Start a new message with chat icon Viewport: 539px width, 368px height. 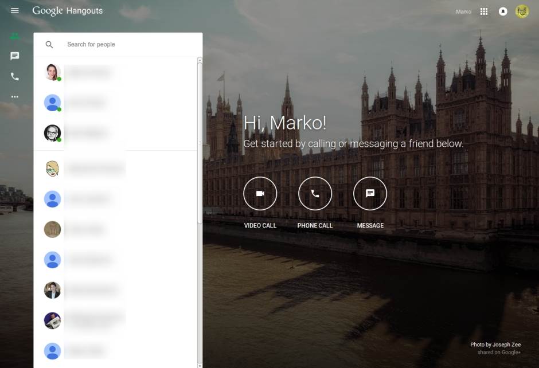(x=370, y=194)
